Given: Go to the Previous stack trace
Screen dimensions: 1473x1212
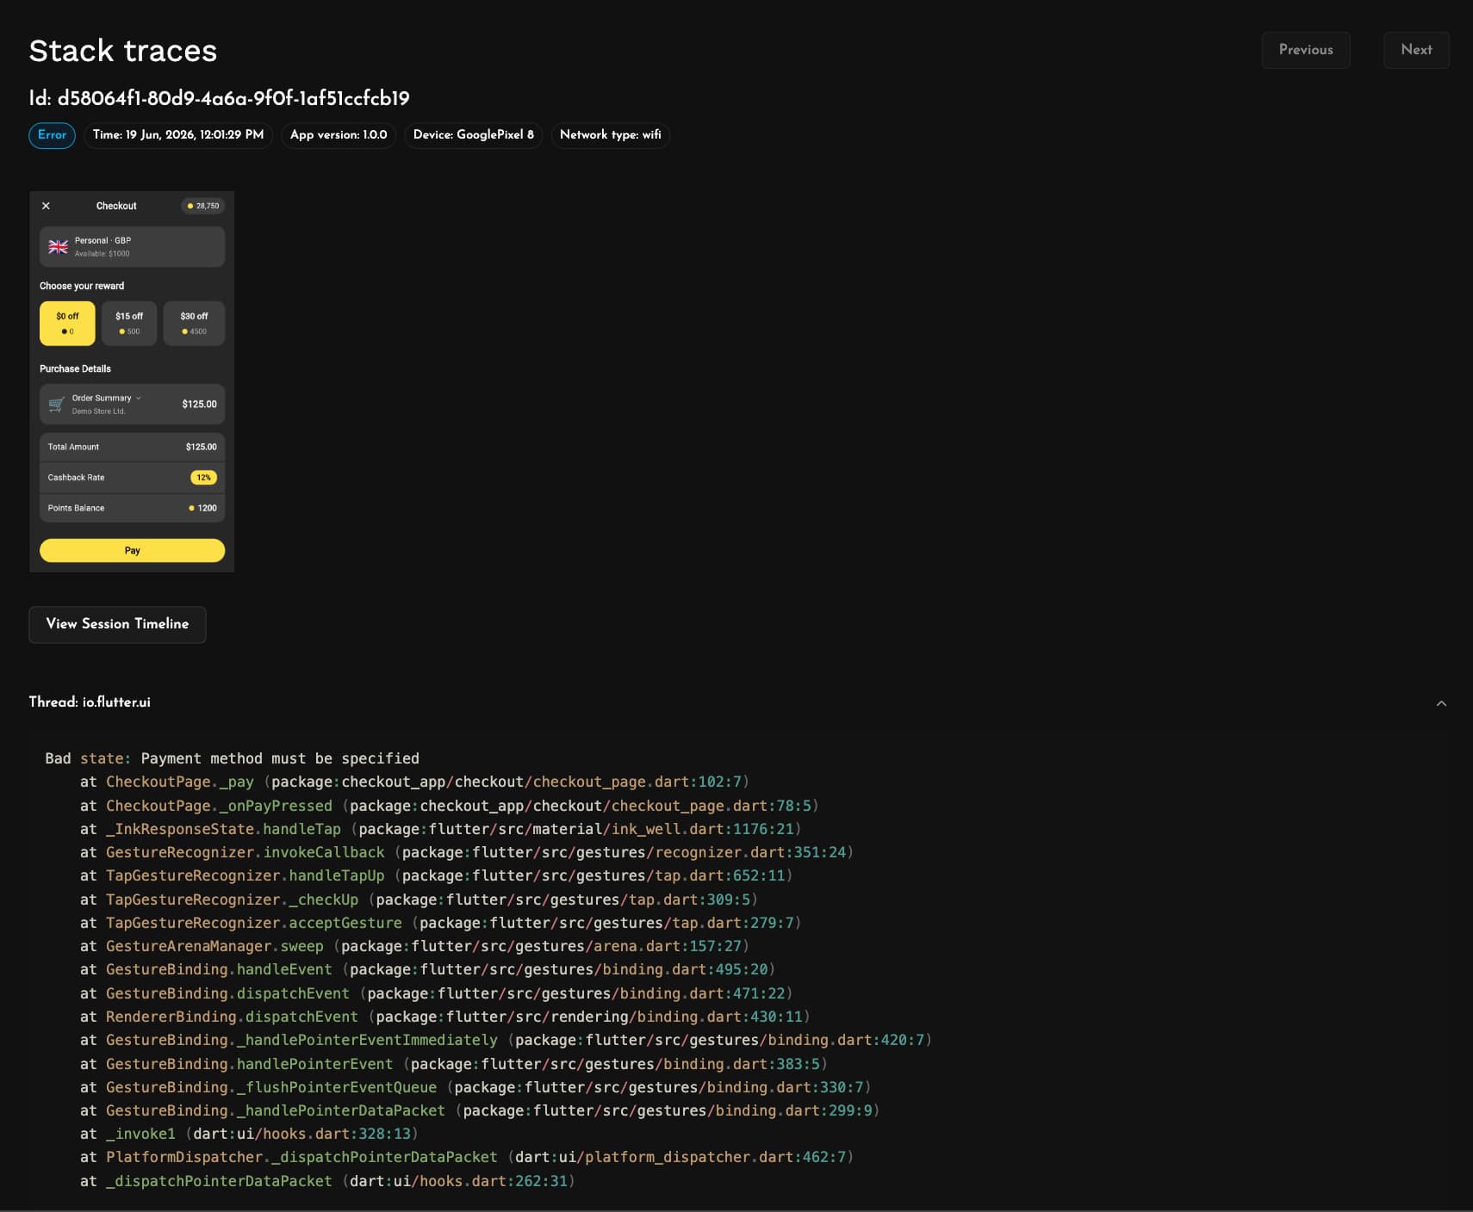Looking at the screenshot, I should pyautogui.click(x=1305, y=50).
